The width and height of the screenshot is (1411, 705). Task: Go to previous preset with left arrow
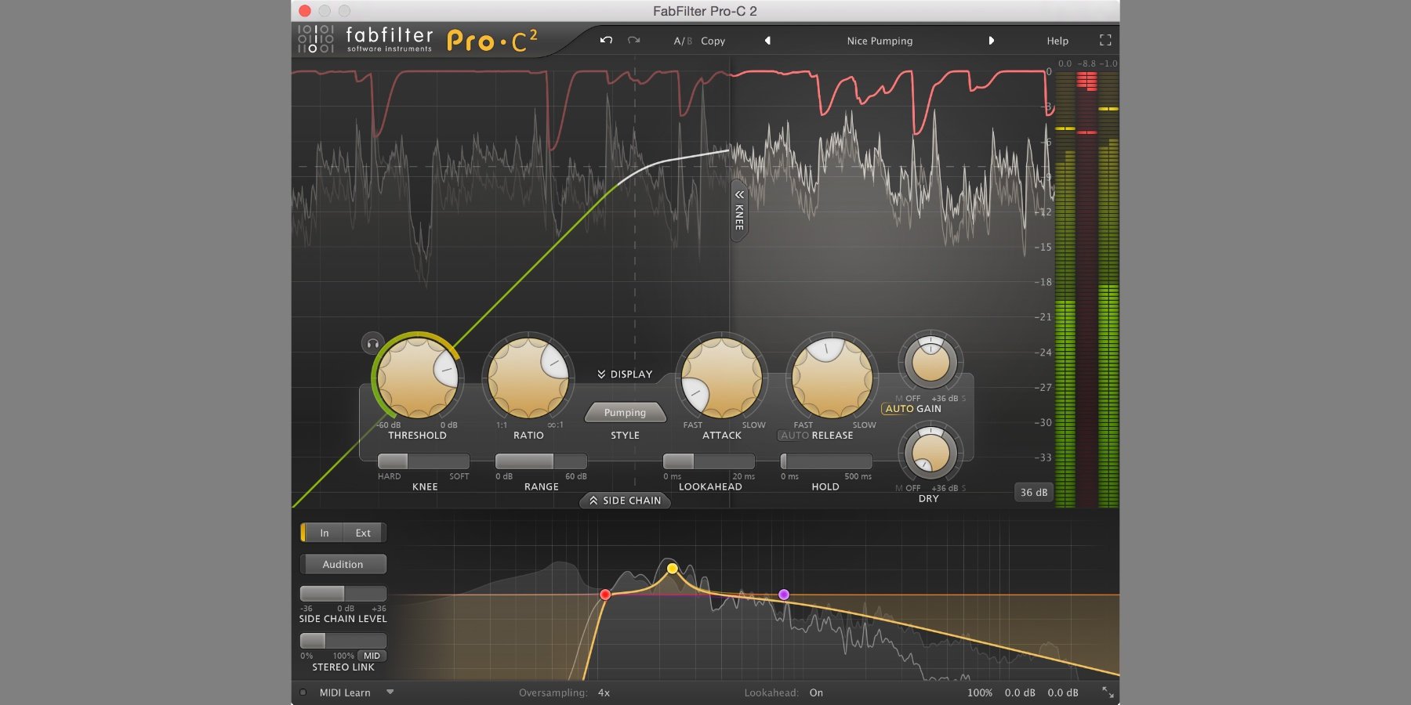(767, 41)
